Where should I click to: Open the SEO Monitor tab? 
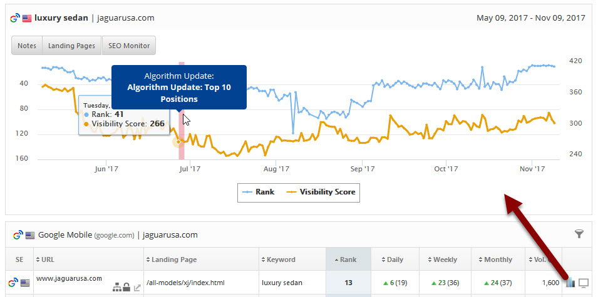[x=128, y=46]
